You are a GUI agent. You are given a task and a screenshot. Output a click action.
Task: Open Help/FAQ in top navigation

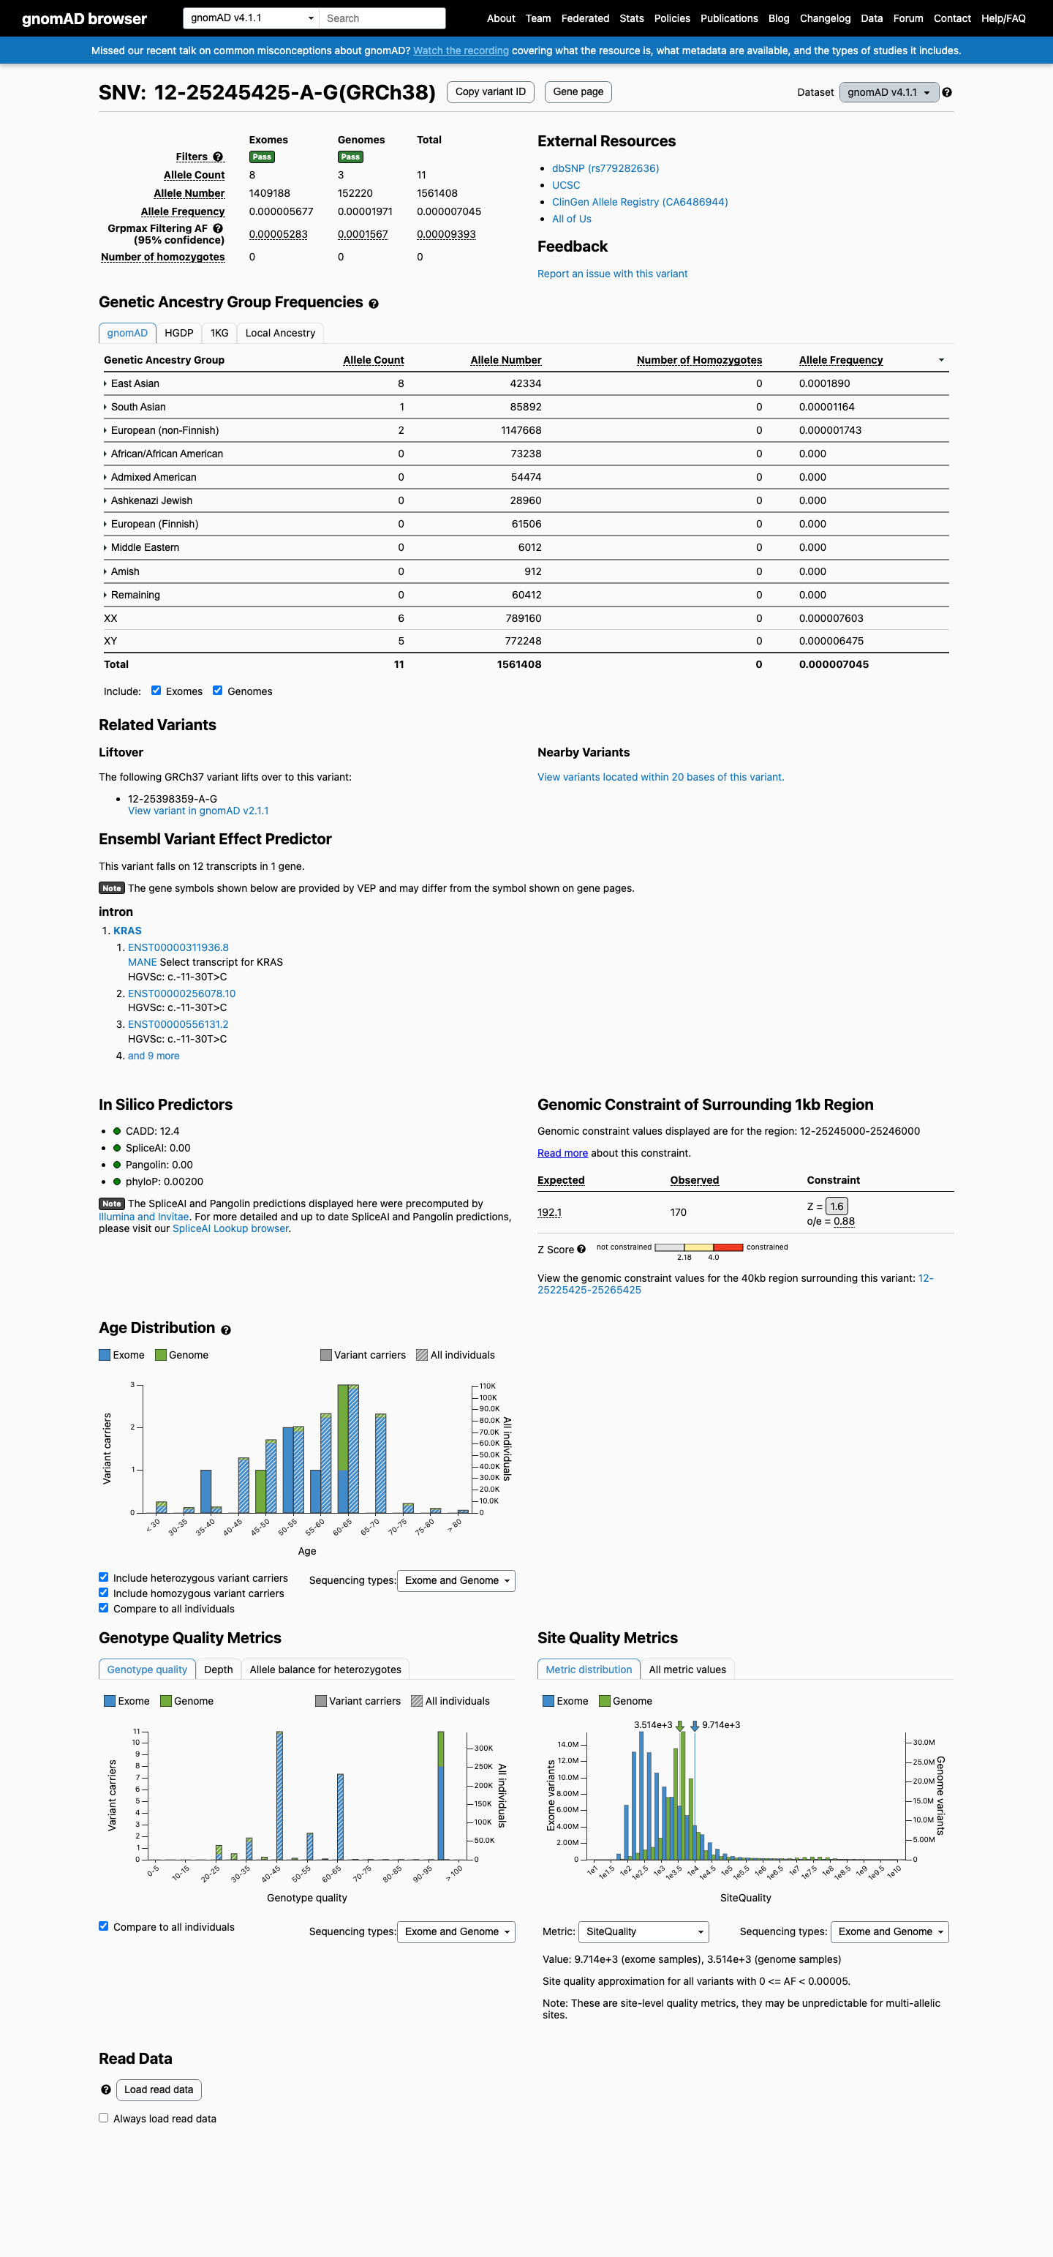(1003, 18)
